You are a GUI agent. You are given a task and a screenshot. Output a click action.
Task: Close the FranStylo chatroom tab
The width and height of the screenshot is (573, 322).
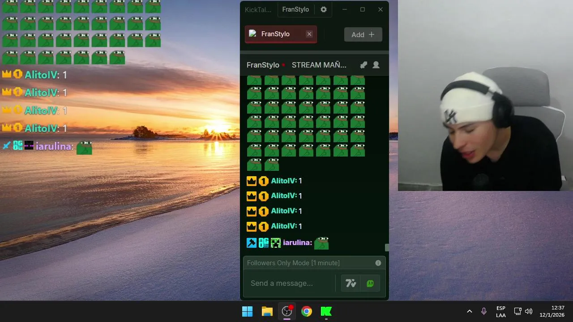[309, 34]
